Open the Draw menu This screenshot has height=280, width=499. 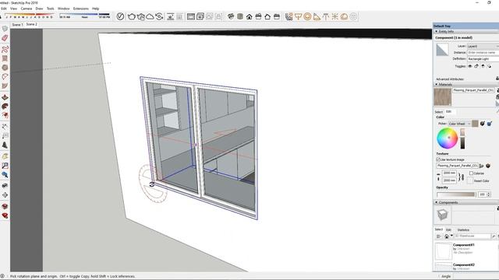coord(39,9)
